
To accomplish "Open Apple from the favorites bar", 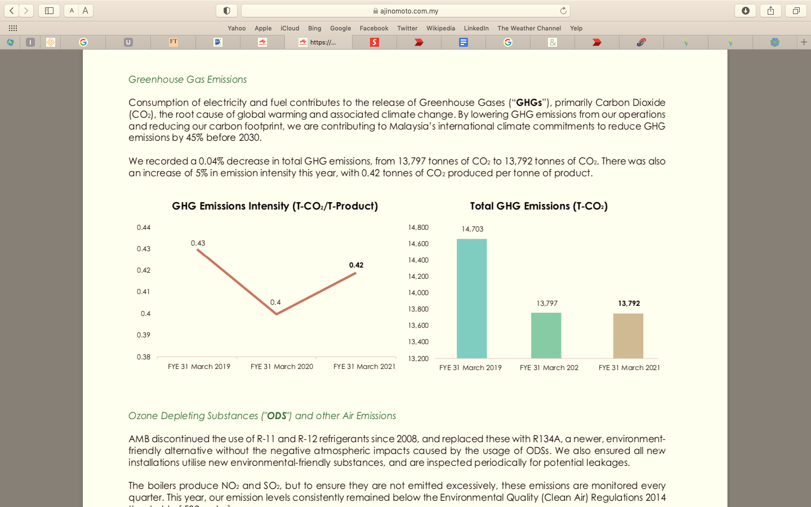I will pyautogui.click(x=263, y=28).
